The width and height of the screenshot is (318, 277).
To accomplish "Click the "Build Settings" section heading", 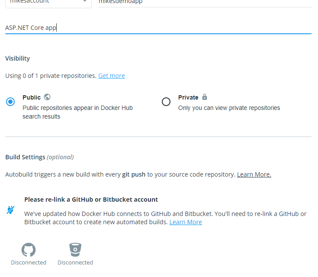I will [25, 157].
